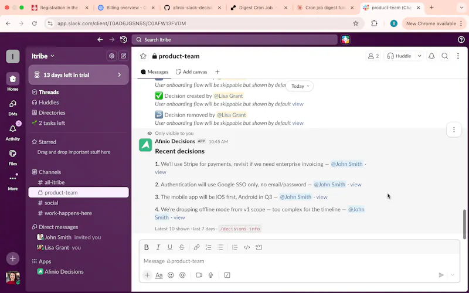Open channel notification bell settings
Viewport: 469px width, 293px height.
[x=431, y=56]
